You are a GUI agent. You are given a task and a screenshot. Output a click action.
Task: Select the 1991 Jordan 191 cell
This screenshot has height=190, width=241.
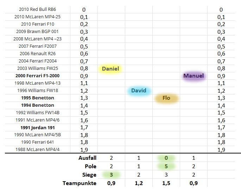click(38, 127)
